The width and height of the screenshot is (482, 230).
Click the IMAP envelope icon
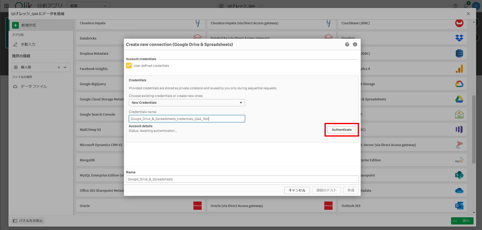[x=459, y=114]
